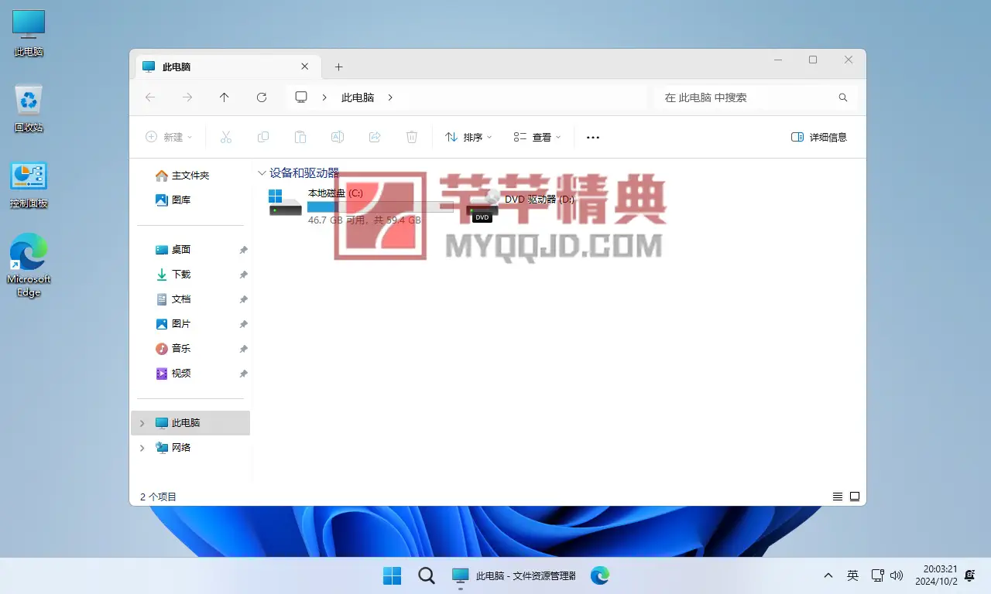Click the Refresh icon in navigation bar
The image size is (991, 594).
pyautogui.click(x=262, y=97)
